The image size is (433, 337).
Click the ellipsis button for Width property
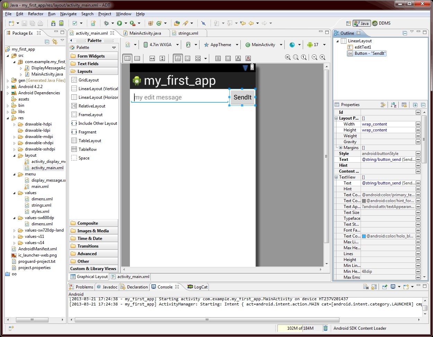click(x=418, y=124)
